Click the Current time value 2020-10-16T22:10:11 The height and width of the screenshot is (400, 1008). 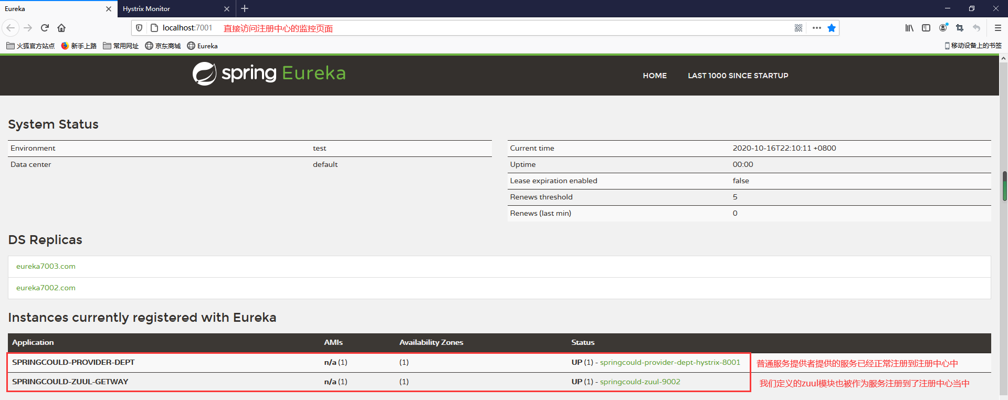784,148
